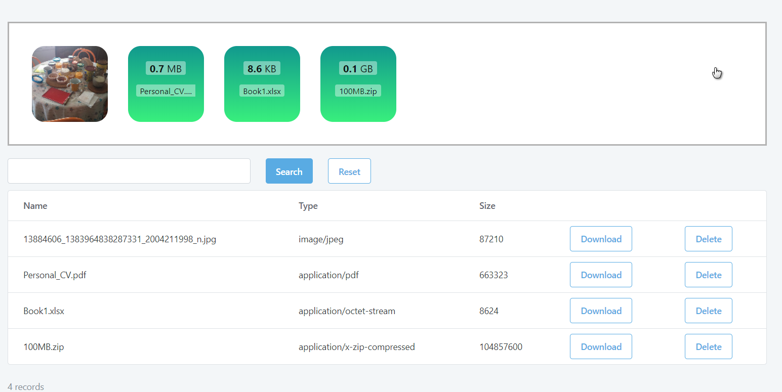Click the application/x-zip-compressed type cell
Screen dimensions: 782x392
(357, 347)
